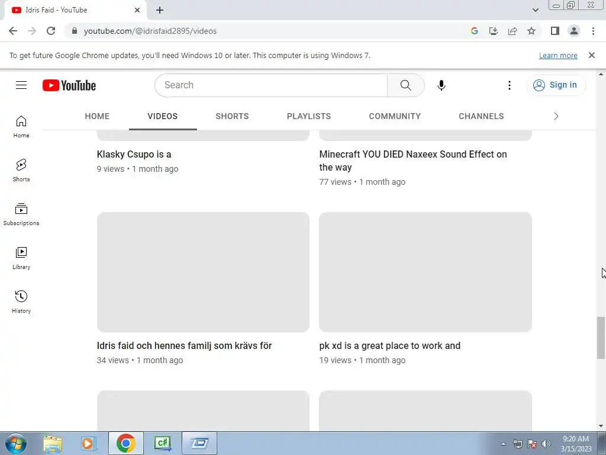Show hidden system tray icons

(x=503, y=444)
